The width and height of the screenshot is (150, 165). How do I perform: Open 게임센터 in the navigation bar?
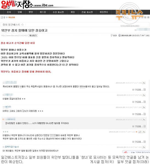(x=103, y=12)
